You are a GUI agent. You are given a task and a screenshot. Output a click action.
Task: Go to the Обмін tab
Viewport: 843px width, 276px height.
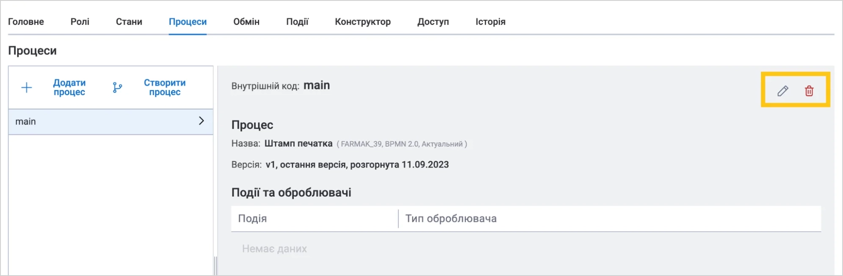click(246, 22)
